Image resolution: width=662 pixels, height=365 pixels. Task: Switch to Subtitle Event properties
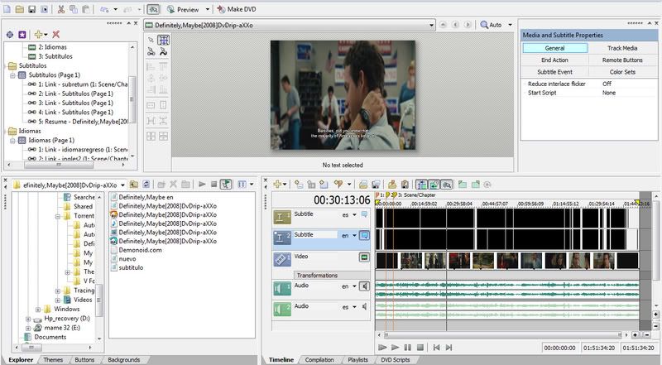tap(554, 72)
